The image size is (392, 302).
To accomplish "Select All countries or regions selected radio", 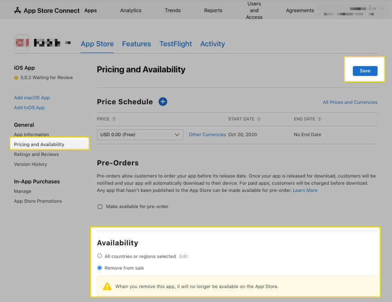I will pos(100,256).
